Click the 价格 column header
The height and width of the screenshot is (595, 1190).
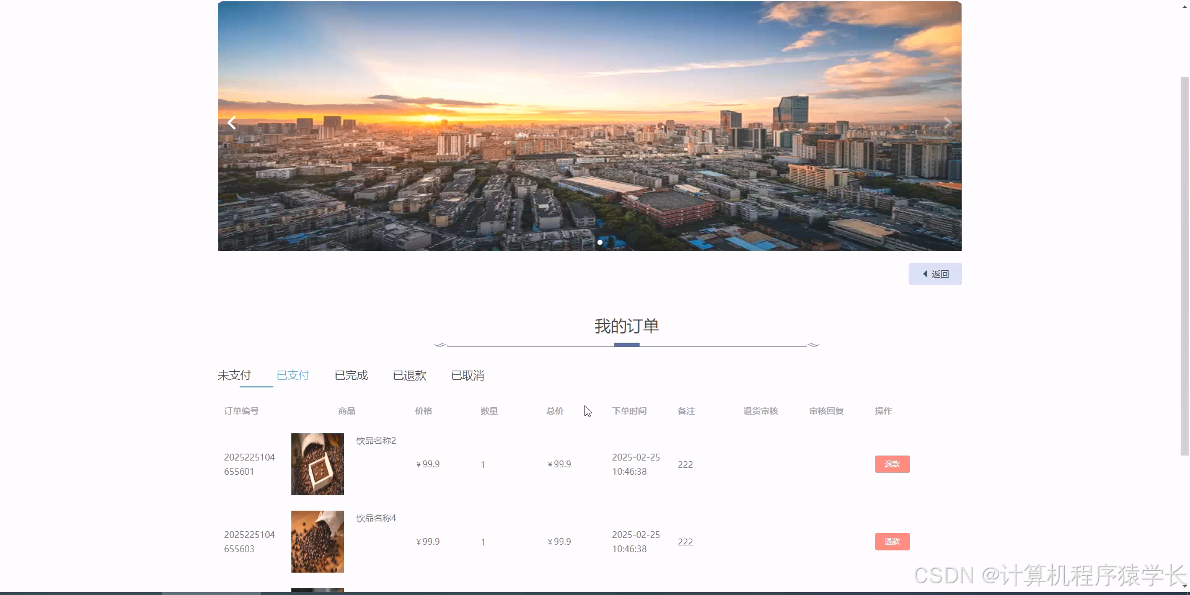point(423,411)
